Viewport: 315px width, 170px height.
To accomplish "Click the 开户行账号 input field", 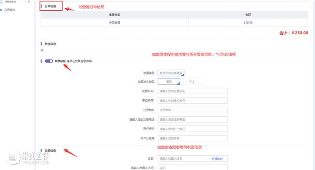I will tap(193, 138).
